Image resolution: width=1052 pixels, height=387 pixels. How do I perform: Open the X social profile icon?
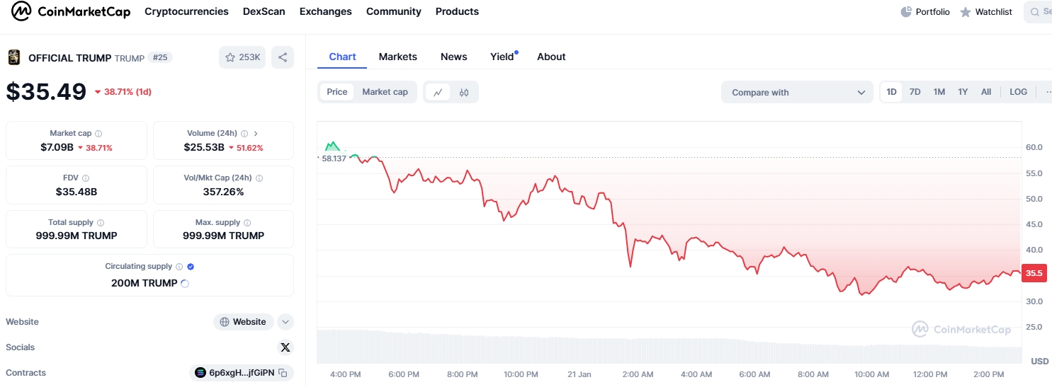[x=285, y=347]
